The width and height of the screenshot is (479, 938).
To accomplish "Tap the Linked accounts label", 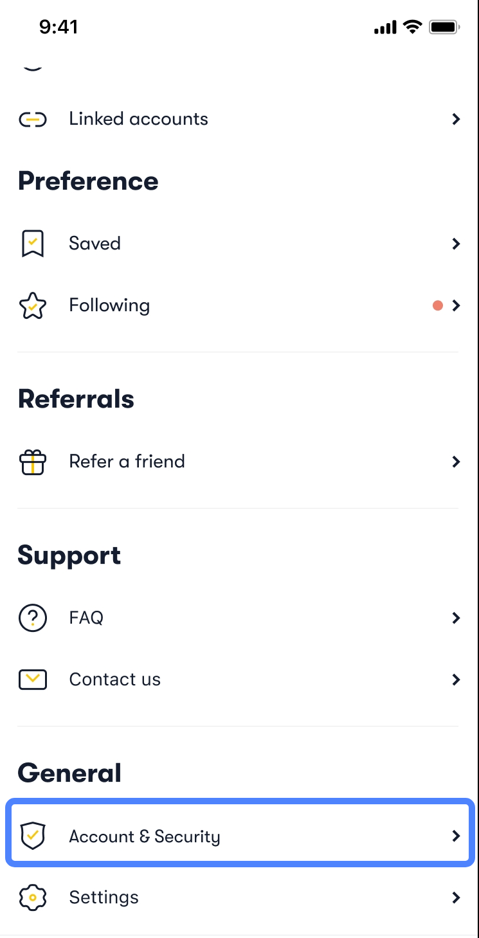I will click(x=139, y=119).
